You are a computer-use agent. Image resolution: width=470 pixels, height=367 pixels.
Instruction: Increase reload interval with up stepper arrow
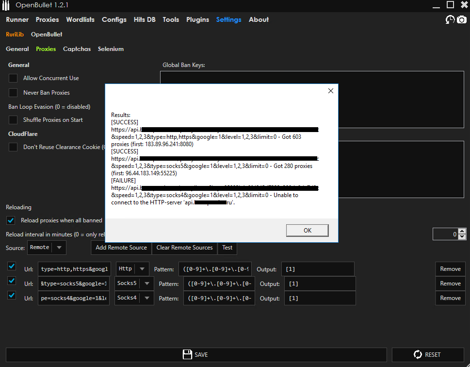(x=463, y=231)
